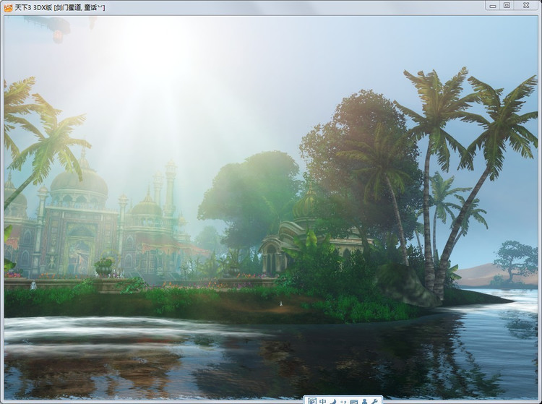Close the 天下3 game window
Image resolution: width=542 pixels, height=404 pixels.
pyautogui.click(x=526, y=6)
